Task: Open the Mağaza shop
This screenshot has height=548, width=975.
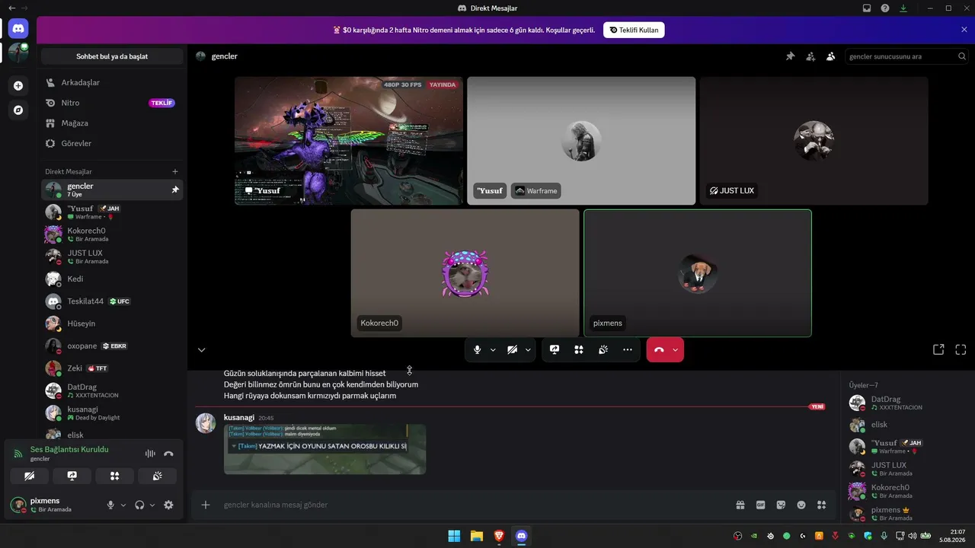Action: pos(112,123)
